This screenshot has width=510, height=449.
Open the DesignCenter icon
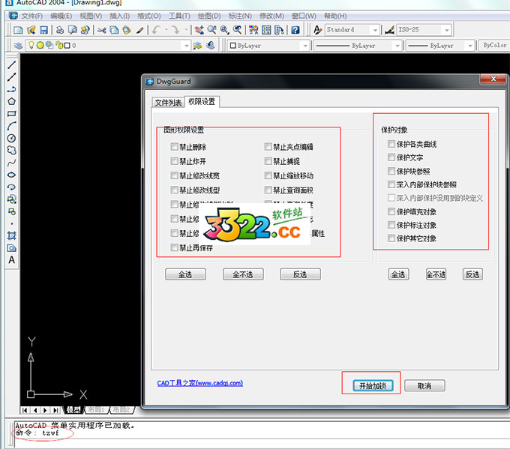click(x=266, y=30)
